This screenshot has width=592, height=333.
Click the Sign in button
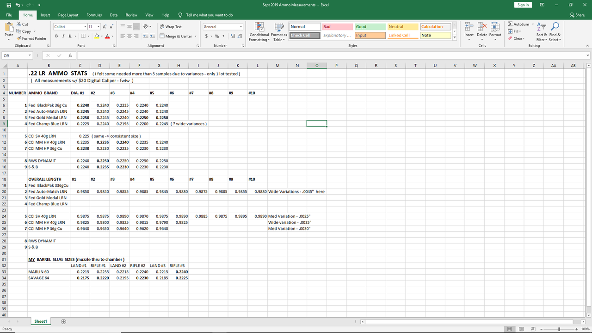coord(523,5)
